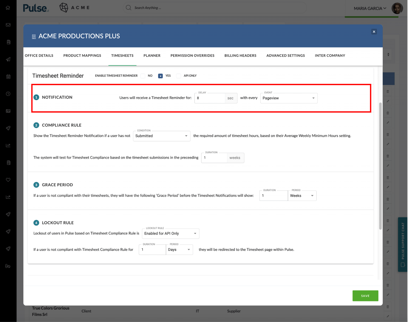The width and height of the screenshot is (408, 322).
Task: Click the Delay input showing 8 seconds
Action: (x=210, y=98)
